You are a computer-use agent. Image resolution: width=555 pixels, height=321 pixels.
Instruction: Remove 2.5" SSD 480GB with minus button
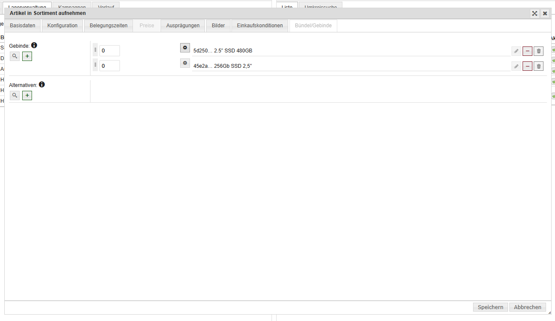pos(527,51)
